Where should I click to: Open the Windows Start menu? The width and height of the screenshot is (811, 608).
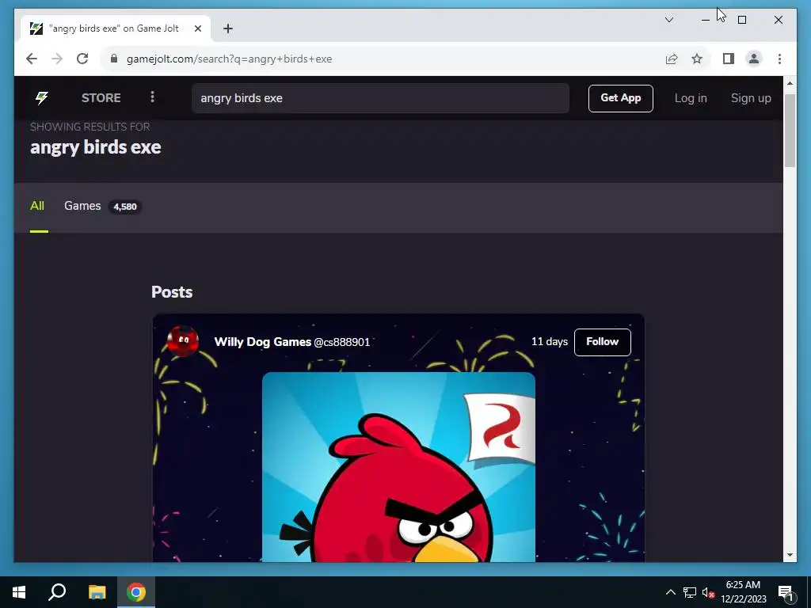pos(19,592)
